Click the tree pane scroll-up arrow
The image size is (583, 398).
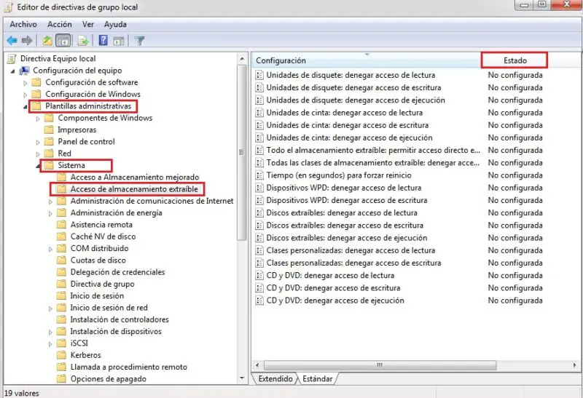coord(242,59)
